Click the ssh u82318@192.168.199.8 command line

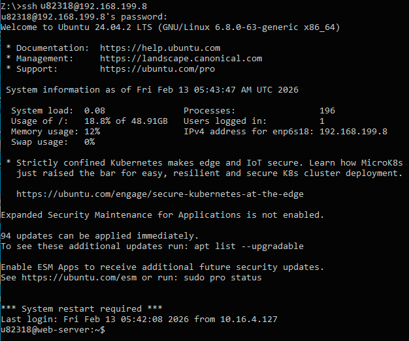(x=74, y=6)
